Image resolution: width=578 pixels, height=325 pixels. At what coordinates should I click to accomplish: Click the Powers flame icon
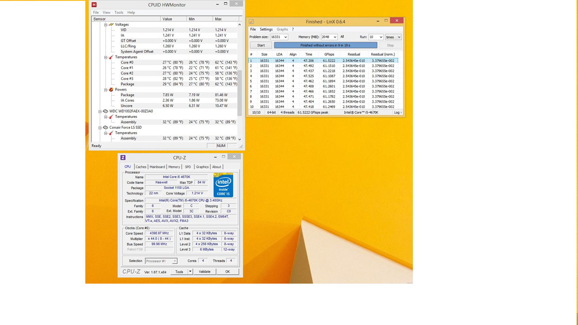pyautogui.click(x=111, y=90)
